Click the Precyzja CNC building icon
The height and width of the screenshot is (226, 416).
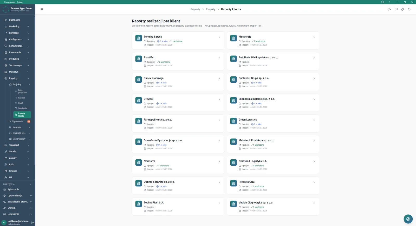click(x=233, y=183)
